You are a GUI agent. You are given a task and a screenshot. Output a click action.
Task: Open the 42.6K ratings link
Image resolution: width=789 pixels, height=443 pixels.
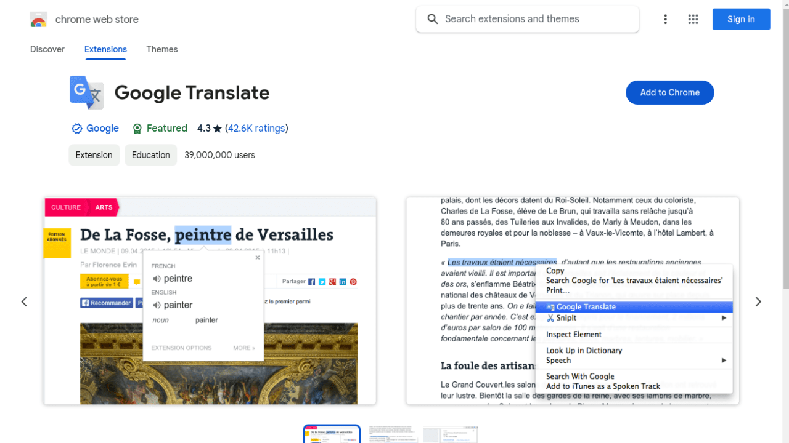(256, 128)
